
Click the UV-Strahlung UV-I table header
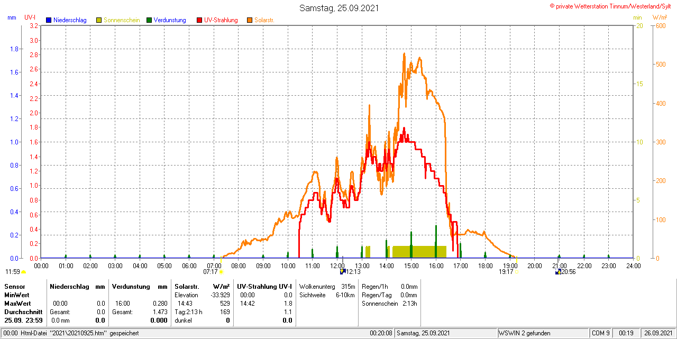[x=264, y=286]
